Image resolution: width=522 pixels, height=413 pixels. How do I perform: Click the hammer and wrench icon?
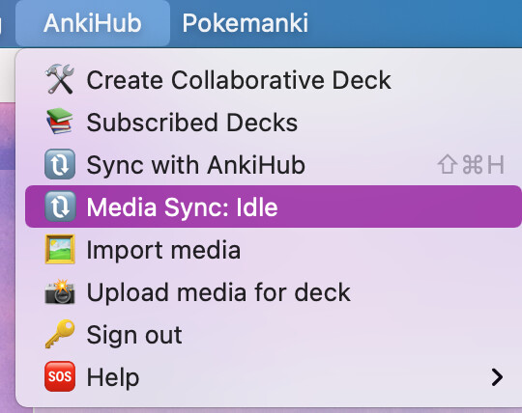(x=60, y=79)
